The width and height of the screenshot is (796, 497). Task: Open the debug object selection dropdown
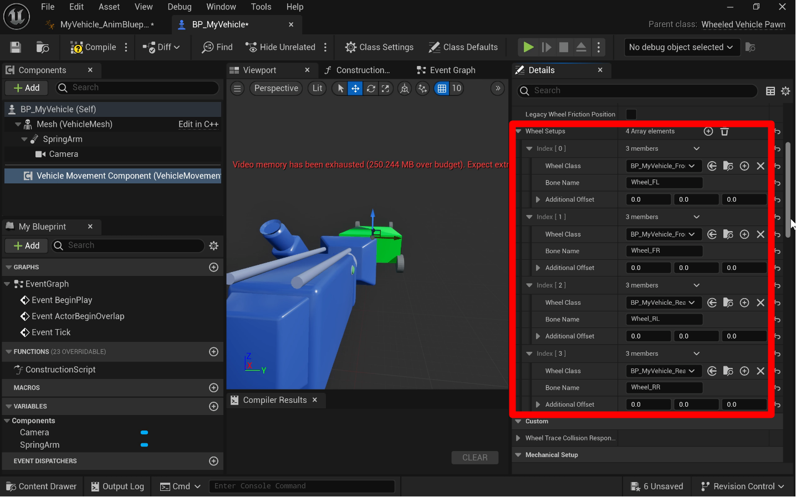coord(681,47)
